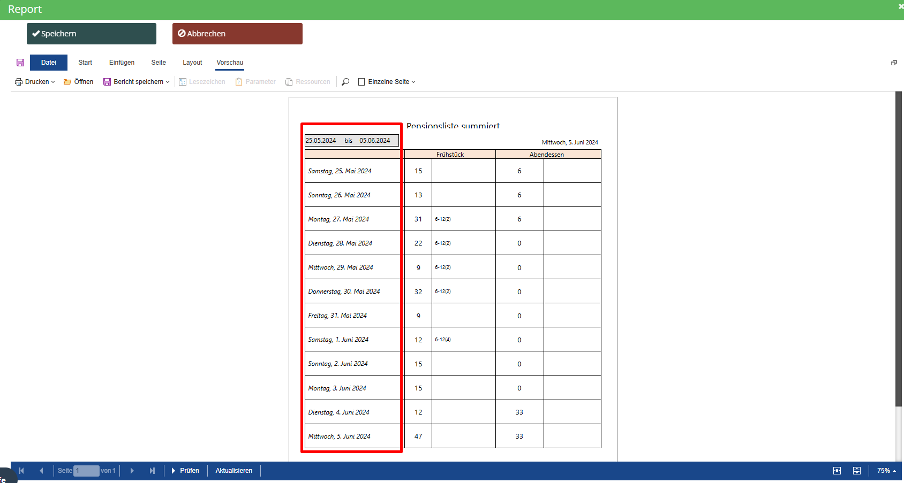904x483 pixels.
Task: Go to next page
Action: [132, 471]
